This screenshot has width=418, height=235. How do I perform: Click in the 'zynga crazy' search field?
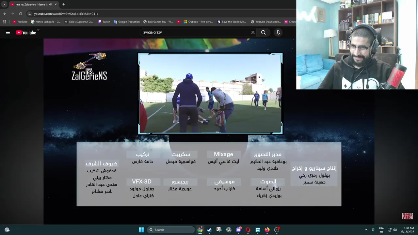pyautogui.click(x=195, y=32)
